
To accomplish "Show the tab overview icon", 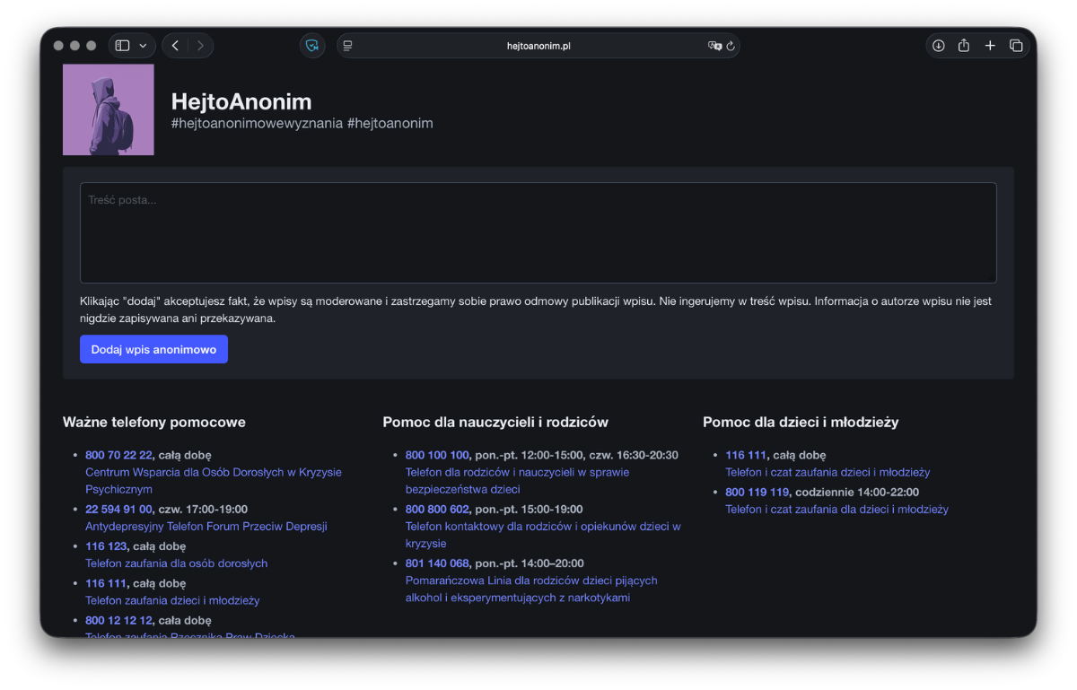I will coord(1016,46).
